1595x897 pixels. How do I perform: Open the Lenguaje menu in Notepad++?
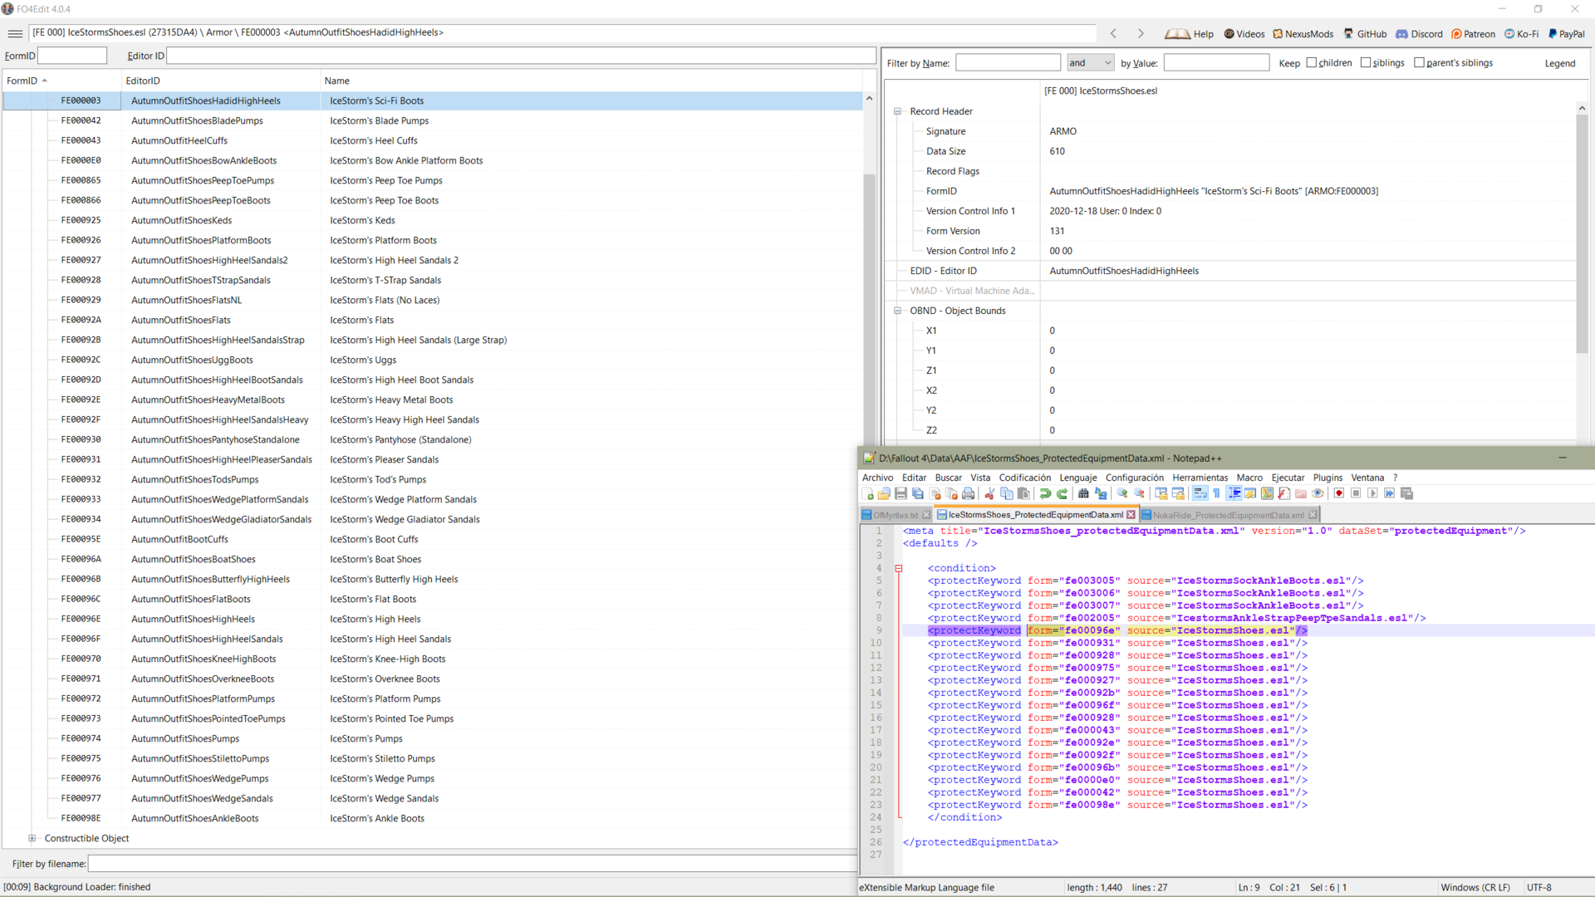coord(1078,478)
